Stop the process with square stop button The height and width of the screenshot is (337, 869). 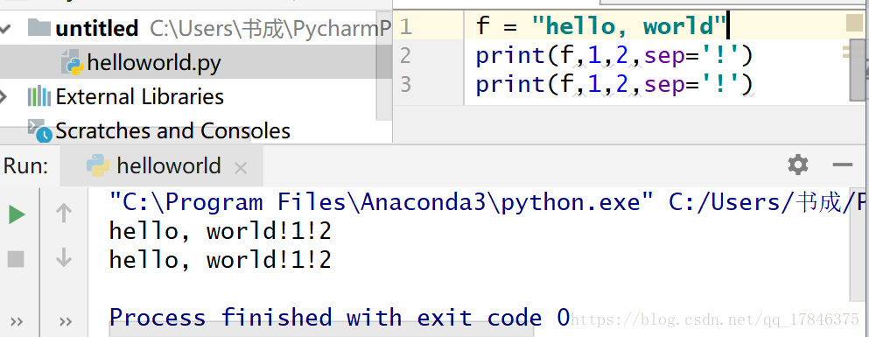click(16, 259)
